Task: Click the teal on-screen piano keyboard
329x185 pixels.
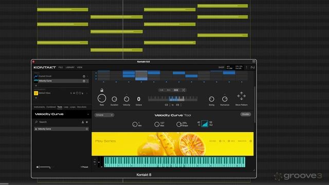Action: click(175, 162)
